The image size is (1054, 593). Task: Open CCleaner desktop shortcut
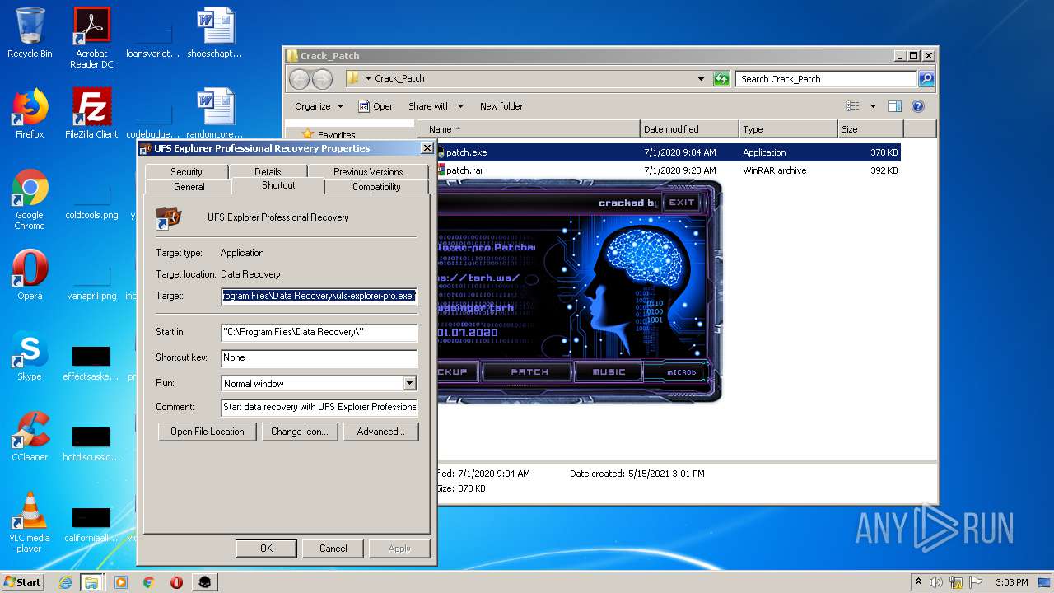pyautogui.click(x=30, y=437)
